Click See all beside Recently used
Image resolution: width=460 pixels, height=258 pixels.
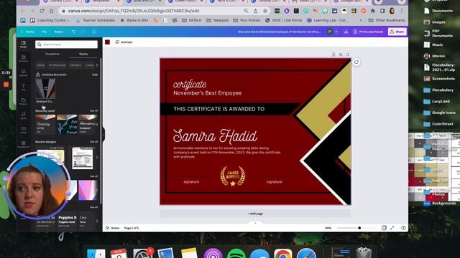pos(94,110)
